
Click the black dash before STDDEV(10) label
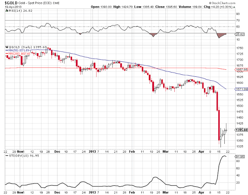click(x=7, y=156)
